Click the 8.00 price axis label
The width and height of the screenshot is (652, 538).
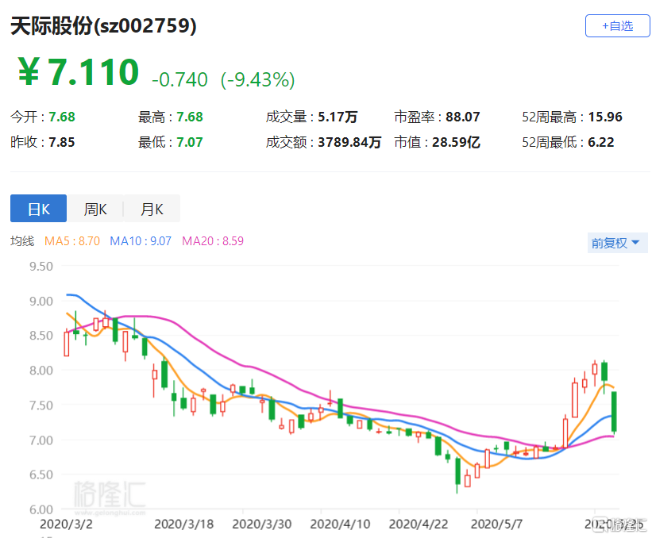point(41,371)
